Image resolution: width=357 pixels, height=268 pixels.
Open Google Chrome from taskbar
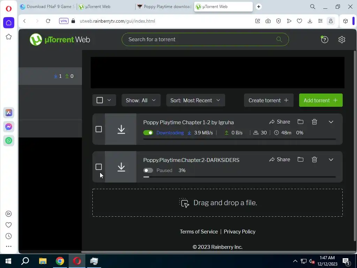point(60,261)
